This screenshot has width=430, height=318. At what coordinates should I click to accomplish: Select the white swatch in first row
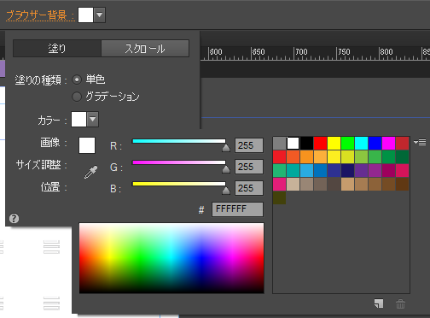tap(293, 143)
